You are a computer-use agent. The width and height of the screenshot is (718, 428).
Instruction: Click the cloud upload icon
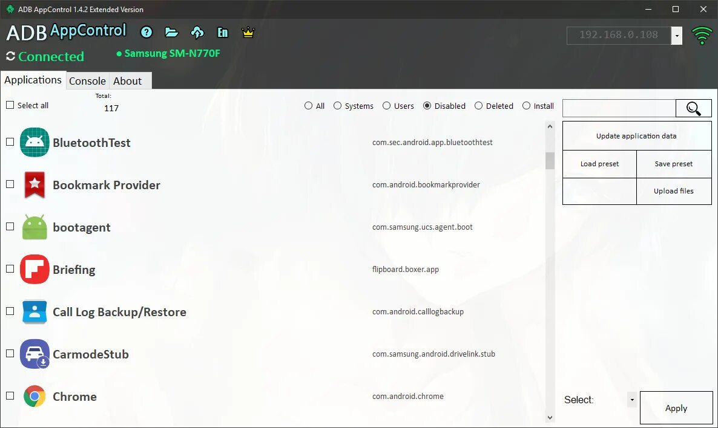[x=197, y=32]
